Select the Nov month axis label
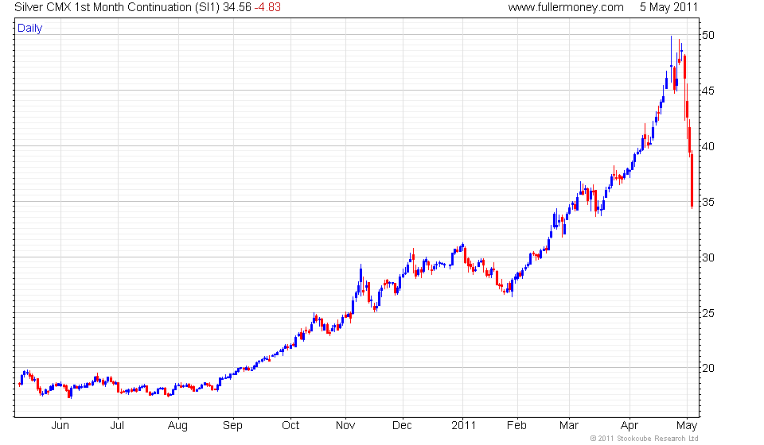This screenshot has width=764, height=445. [x=345, y=426]
